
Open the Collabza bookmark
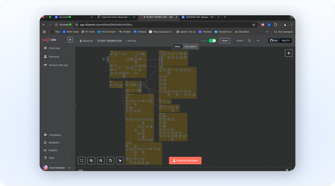pos(140,32)
